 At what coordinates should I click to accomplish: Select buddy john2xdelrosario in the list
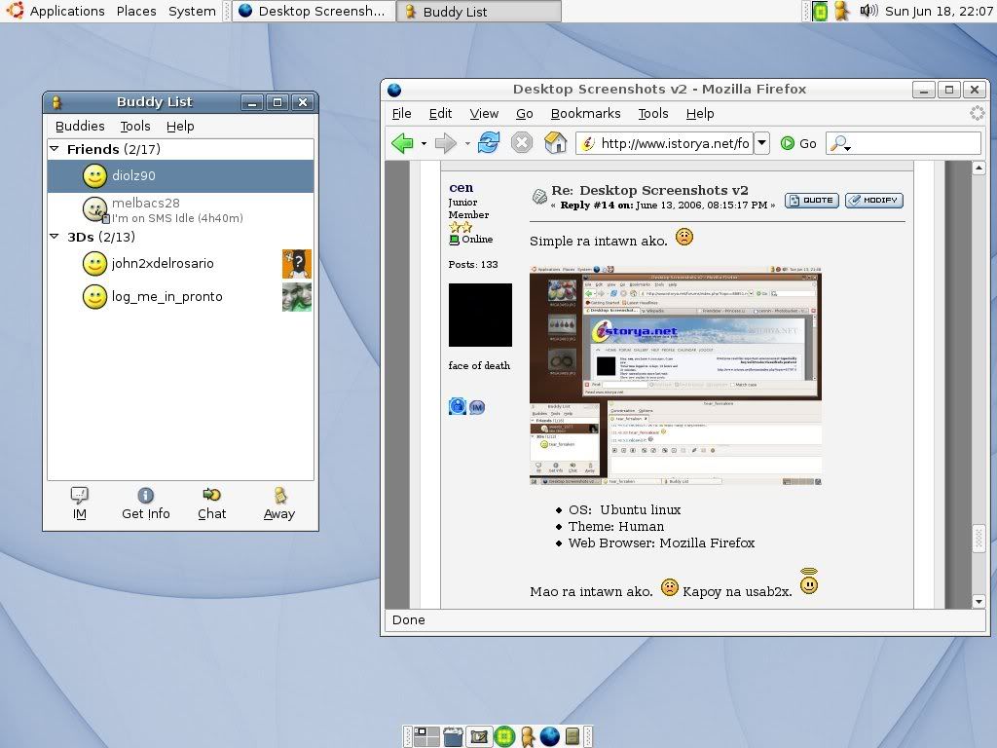pos(163,264)
